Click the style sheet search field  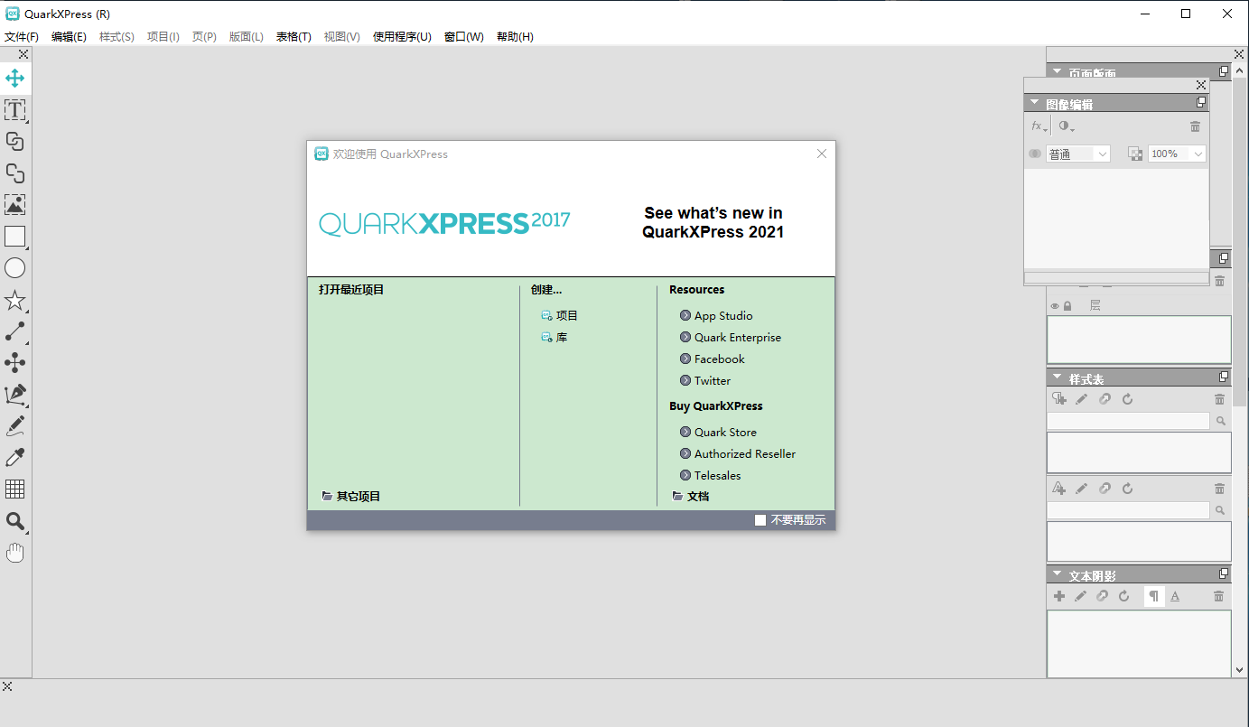pyautogui.click(x=1127, y=421)
